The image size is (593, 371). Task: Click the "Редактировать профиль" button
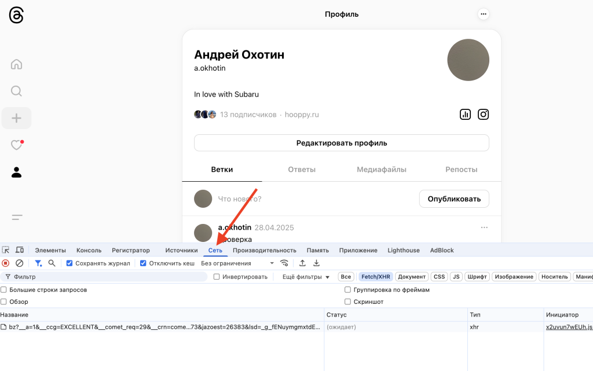341,143
